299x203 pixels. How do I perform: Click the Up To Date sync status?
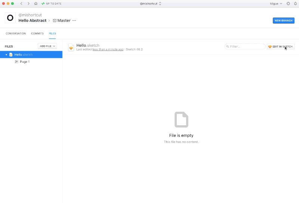(51, 3)
